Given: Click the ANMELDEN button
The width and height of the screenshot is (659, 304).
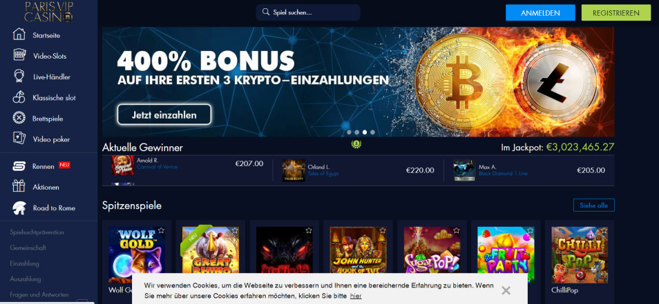Looking at the screenshot, I should 540,12.
